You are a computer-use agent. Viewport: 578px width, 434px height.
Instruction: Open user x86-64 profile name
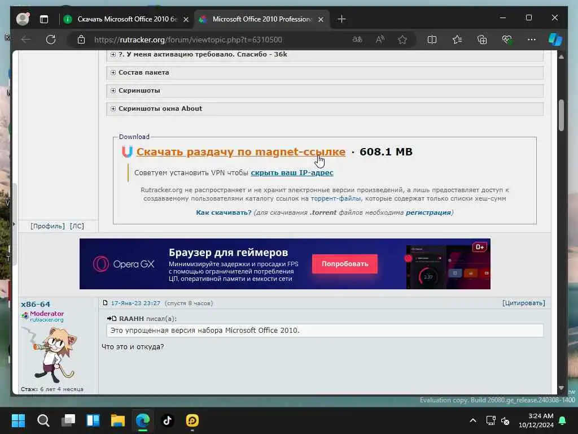36,304
